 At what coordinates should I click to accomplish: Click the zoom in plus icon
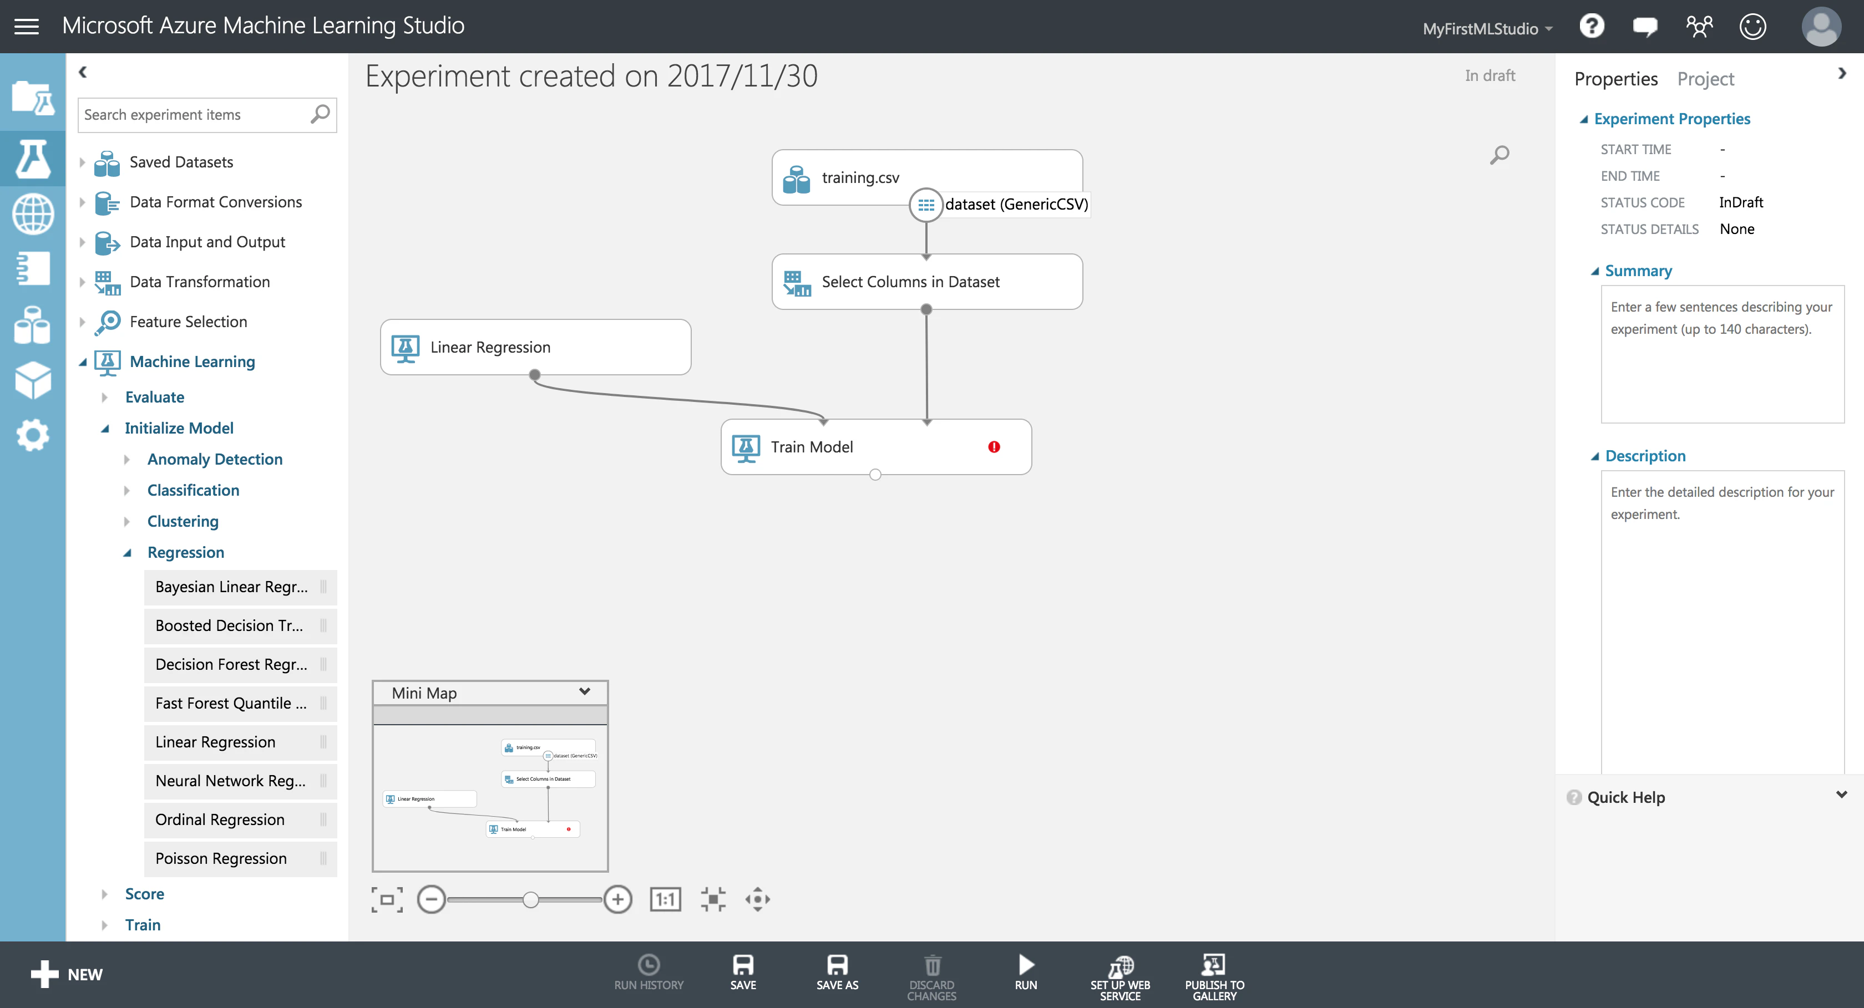coord(617,899)
